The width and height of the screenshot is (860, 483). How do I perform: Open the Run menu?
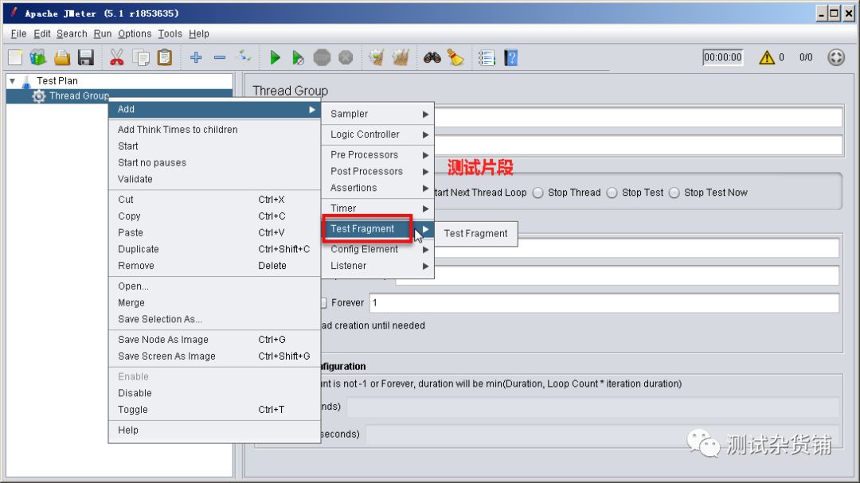pos(103,33)
